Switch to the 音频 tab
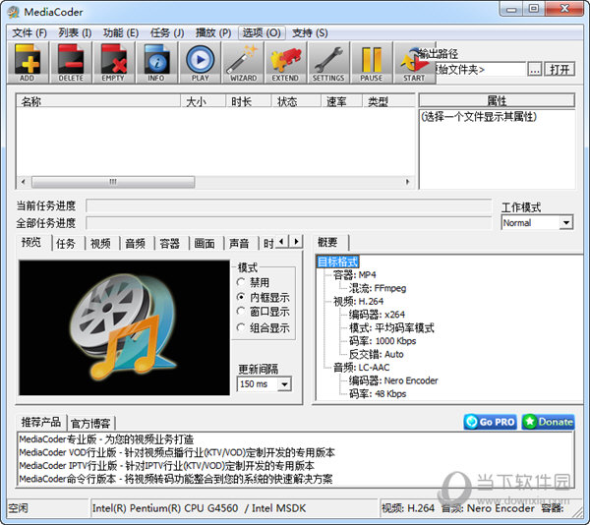 [x=135, y=244]
